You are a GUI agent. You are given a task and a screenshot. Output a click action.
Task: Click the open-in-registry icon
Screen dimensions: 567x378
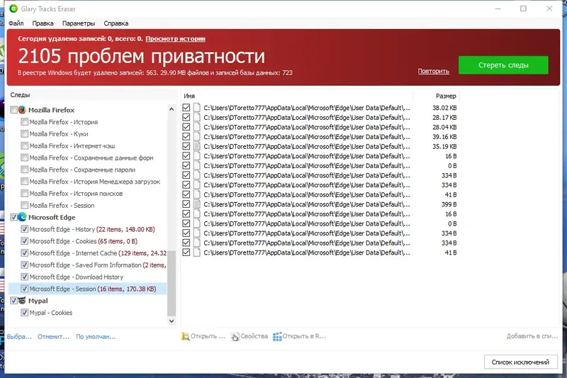277,336
